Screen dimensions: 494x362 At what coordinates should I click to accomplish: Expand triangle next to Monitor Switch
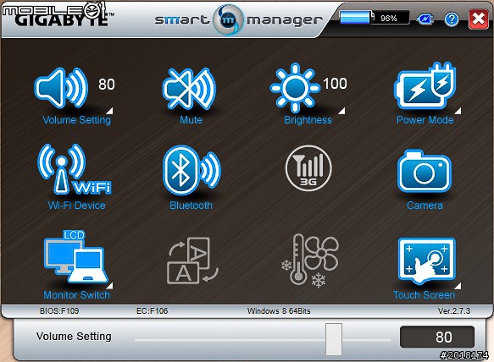point(109,286)
